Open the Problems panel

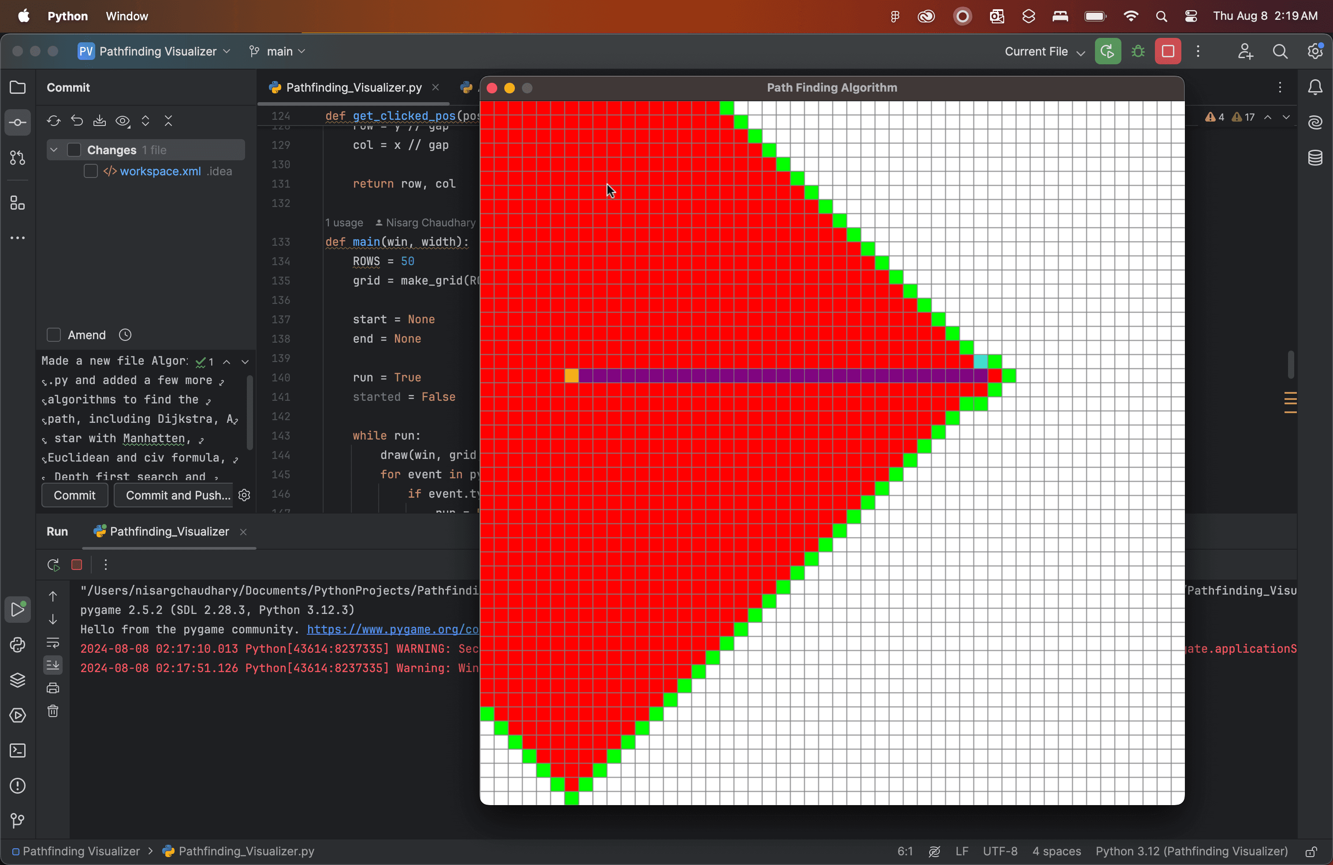click(17, 786)
